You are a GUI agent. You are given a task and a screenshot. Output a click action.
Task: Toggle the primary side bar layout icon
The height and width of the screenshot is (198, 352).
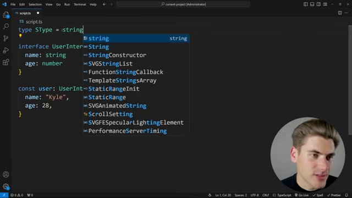click(x=306, y=4)
